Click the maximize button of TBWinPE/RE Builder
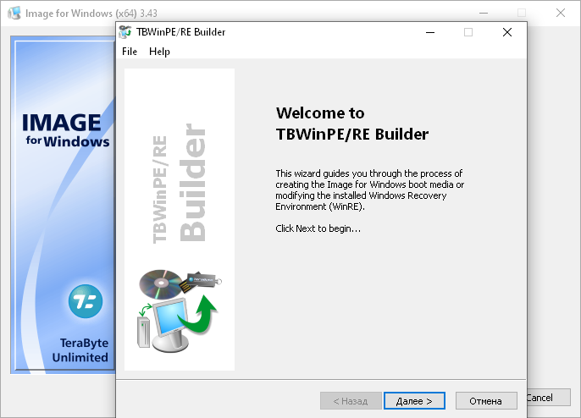 (x=468, y=32)
